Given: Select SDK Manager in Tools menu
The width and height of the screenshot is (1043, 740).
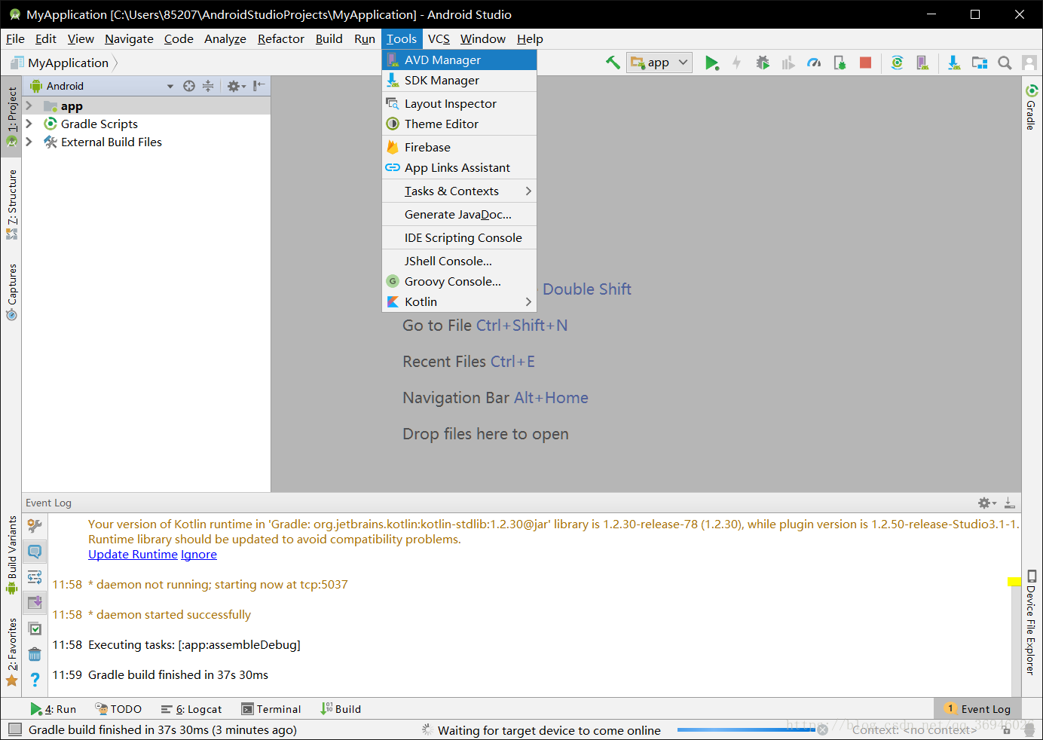Looking at the screenshot, I should (459, 80).
